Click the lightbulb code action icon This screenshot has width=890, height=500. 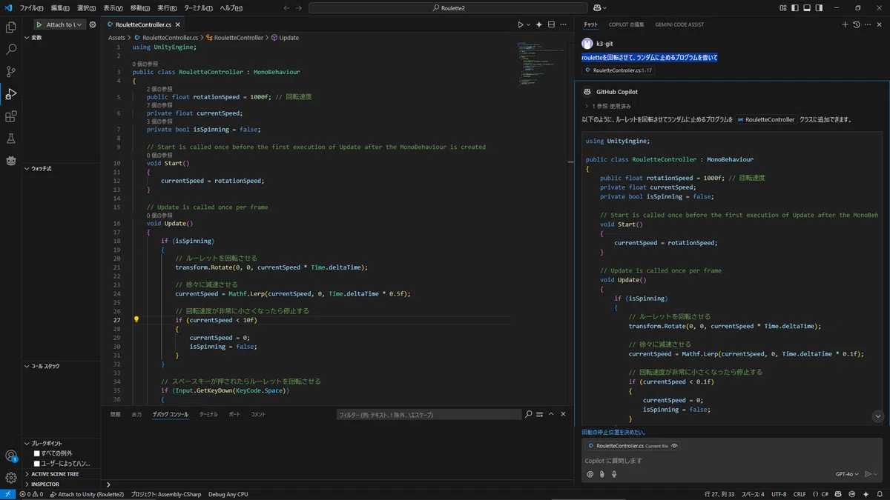(136, 320)
